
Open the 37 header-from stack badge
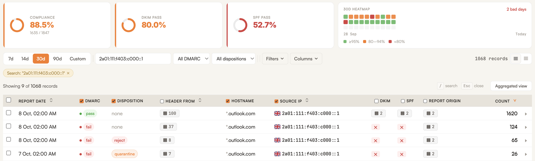coord(168,127)
